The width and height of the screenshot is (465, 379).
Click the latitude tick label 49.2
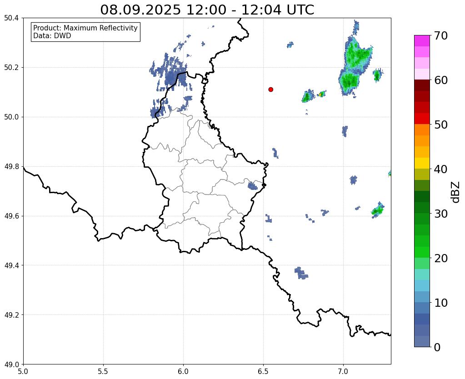coord(11,315)
